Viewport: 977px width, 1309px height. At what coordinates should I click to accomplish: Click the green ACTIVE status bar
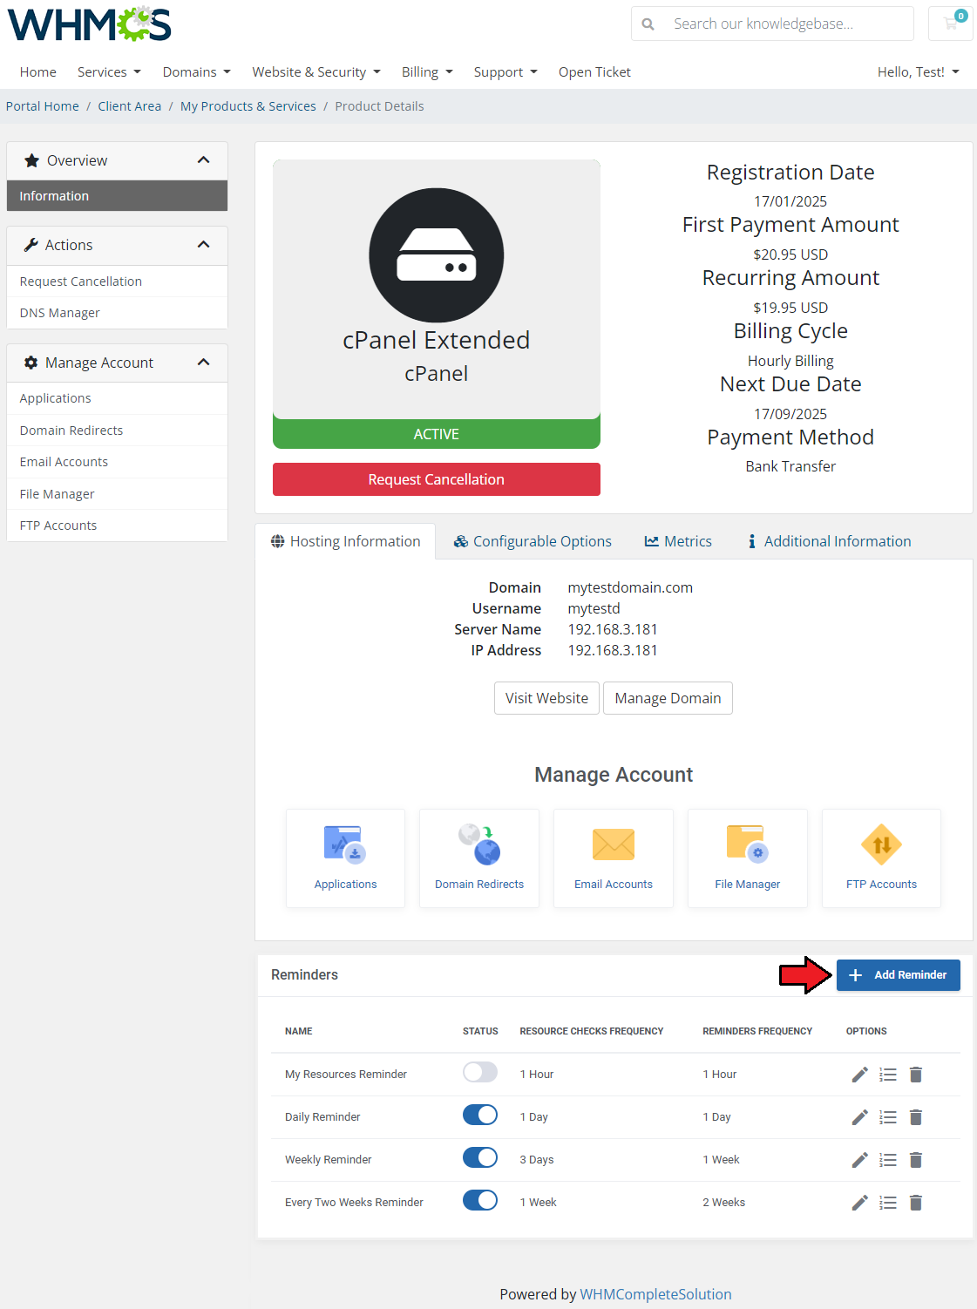436,434
